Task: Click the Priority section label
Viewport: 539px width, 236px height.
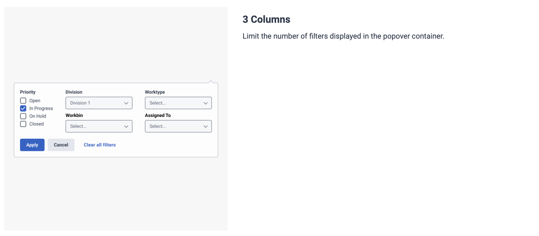Action: pos(28,92)
